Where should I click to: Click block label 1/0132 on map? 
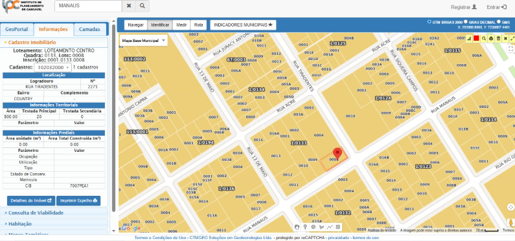(343, 213)
